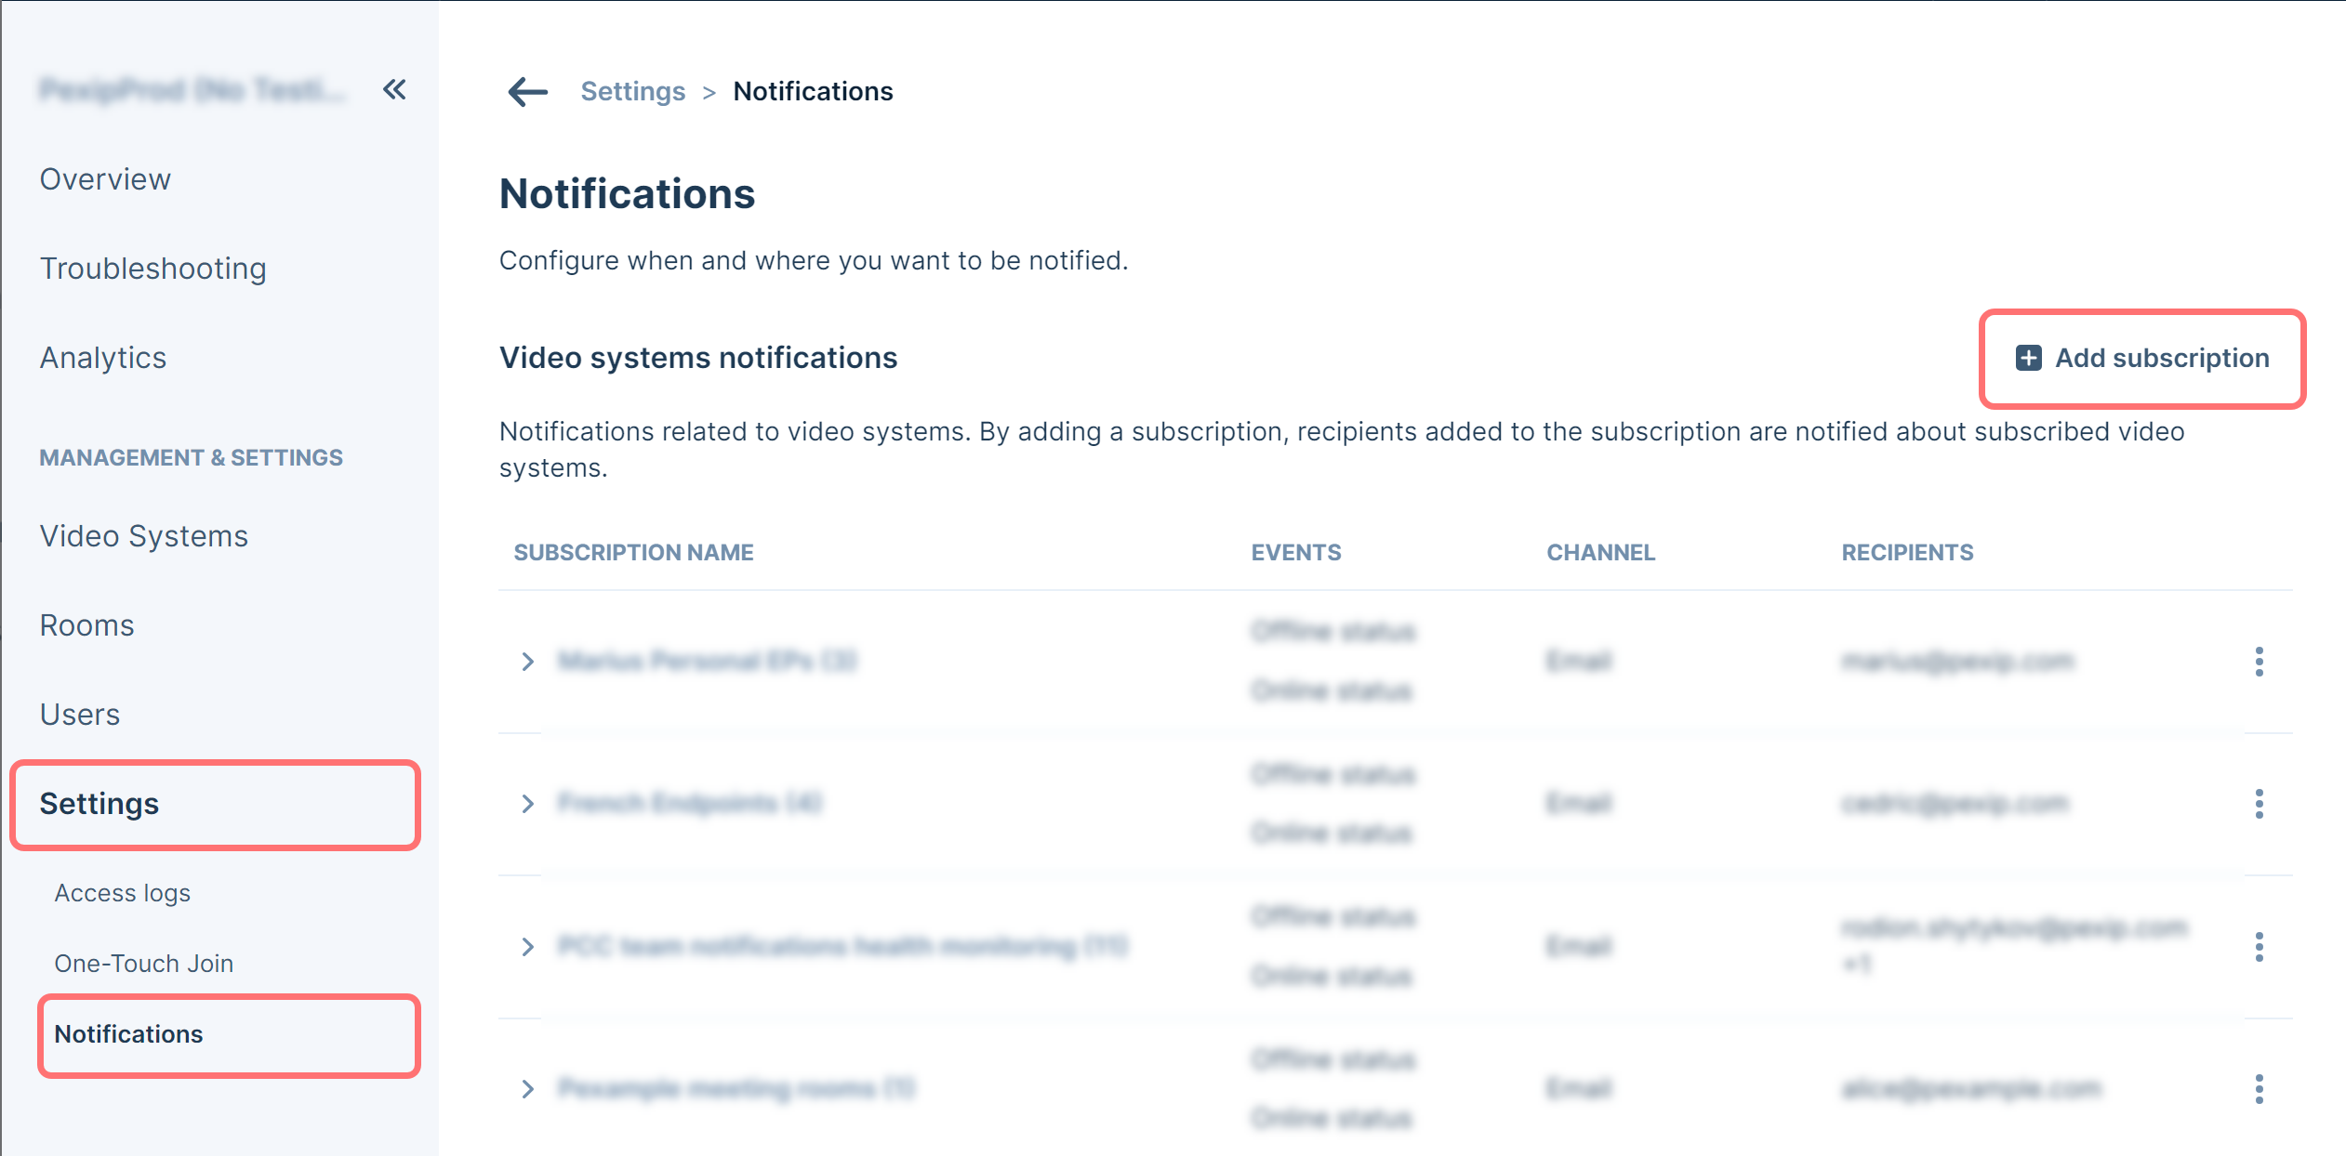Open kebab menu for third subscription row
The image size is (2346, 1156).
point(2259,947)
